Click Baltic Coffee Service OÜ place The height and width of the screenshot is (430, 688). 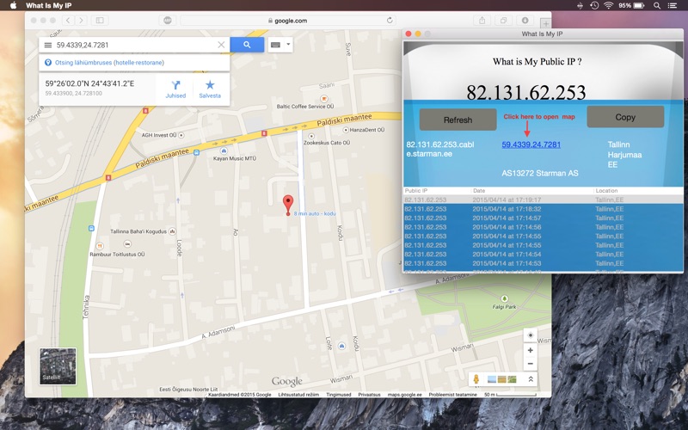click(x=305, y=106)
